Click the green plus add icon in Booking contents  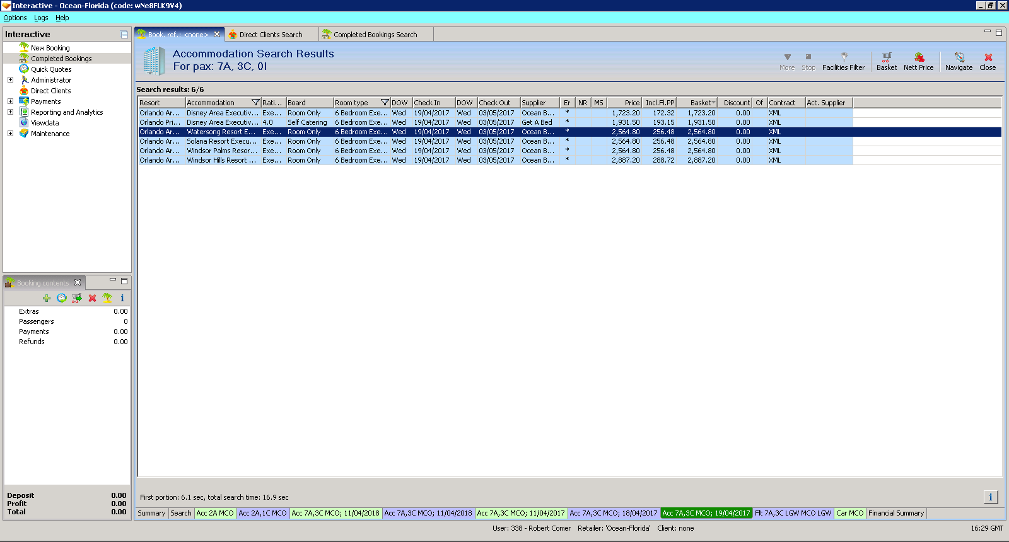pos(47,298)
